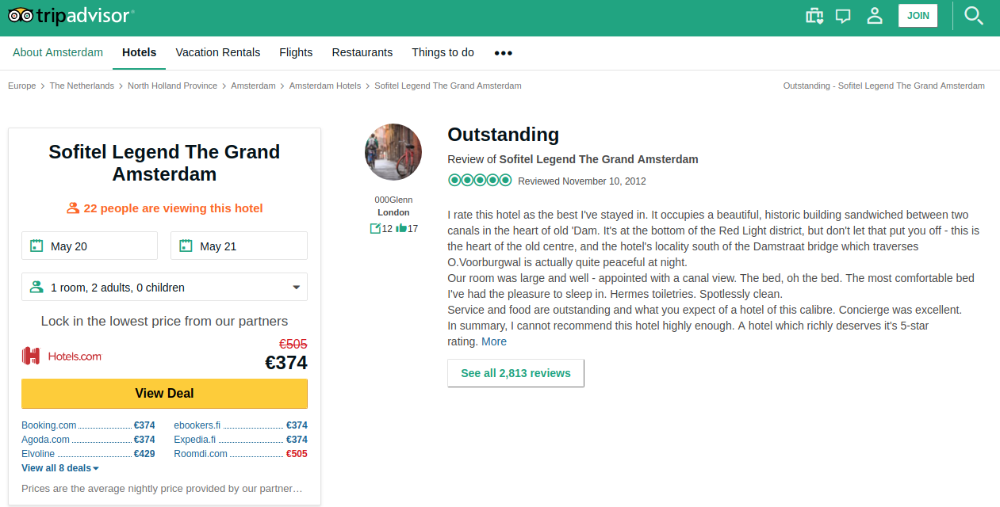Click the Amsterdam Hotels breadcrumb link
The width and height of the screenshot is (1000, 507).
(325, 86)
